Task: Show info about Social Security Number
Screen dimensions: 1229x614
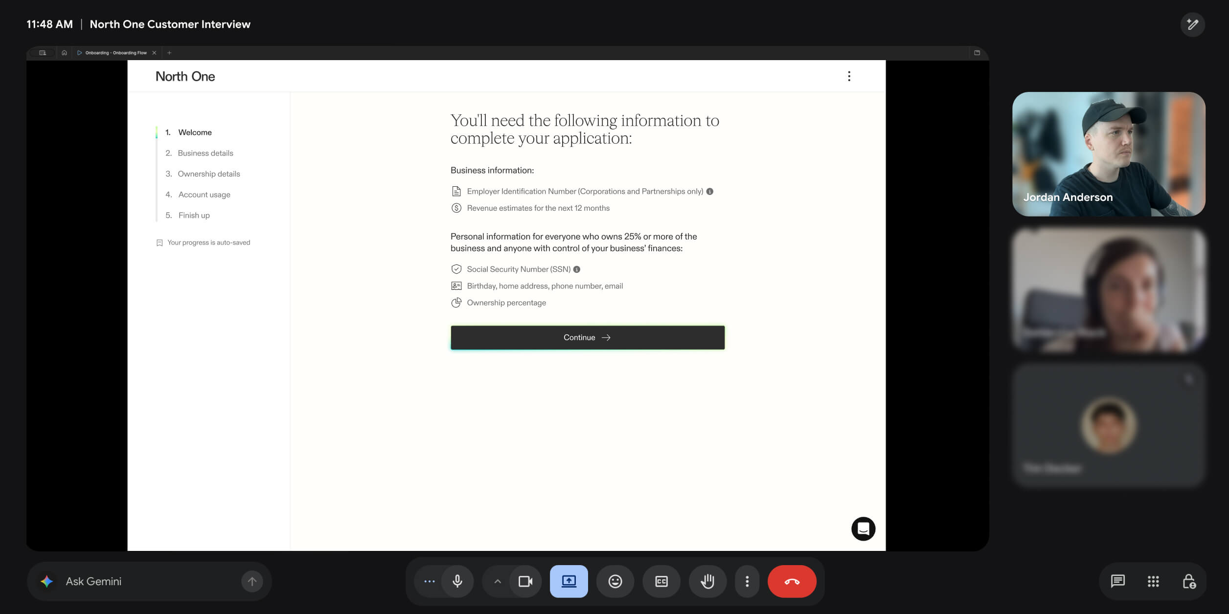Action: 576,269
